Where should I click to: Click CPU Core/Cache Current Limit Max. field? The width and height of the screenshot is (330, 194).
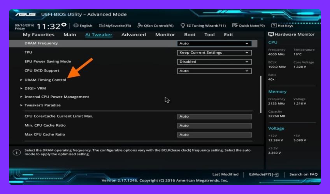tap(215, 116)
